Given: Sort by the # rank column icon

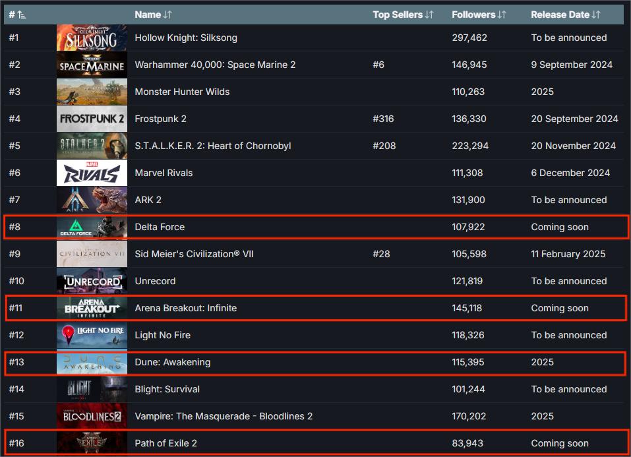Looking at the screenshot, I should [22, 15].
